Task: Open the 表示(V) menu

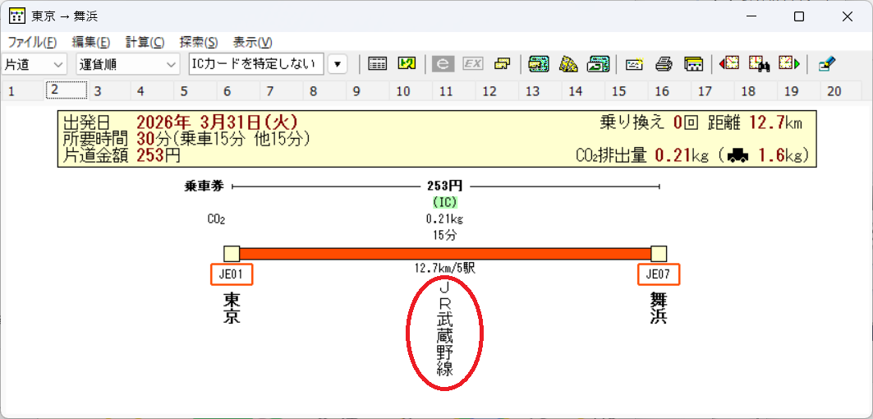Action: [252, 43]
